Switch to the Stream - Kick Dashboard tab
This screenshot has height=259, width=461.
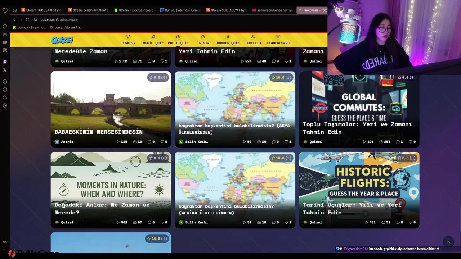(x=134, y=10)
